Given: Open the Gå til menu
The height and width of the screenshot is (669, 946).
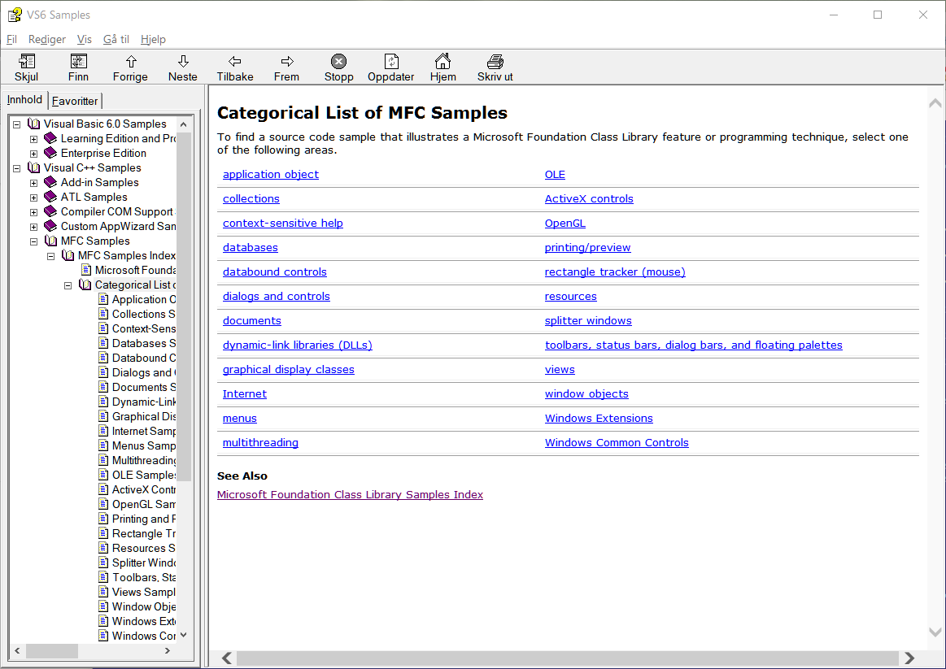Looking at the screenshot, I should [x=116, y=39].
